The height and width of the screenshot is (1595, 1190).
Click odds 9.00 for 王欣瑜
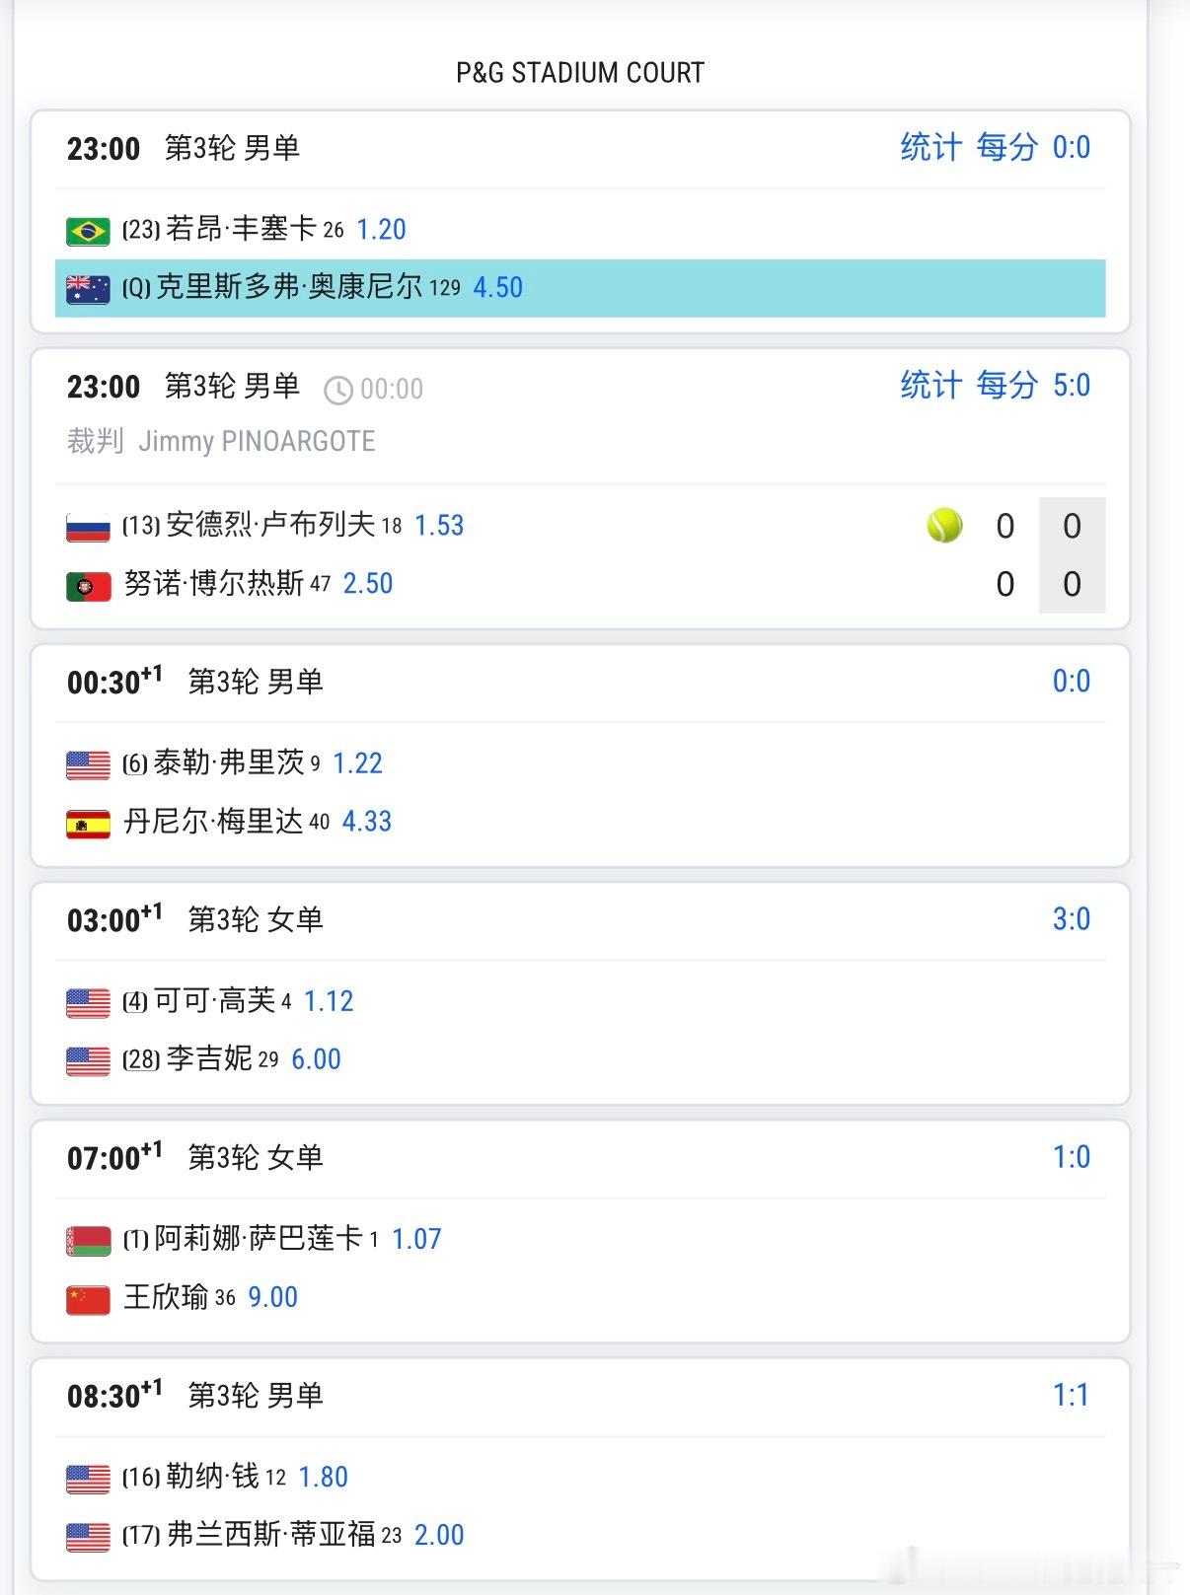[x=272, y=1297]
